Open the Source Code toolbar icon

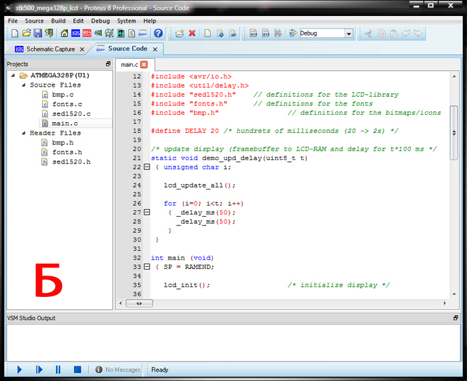[143, 33]
